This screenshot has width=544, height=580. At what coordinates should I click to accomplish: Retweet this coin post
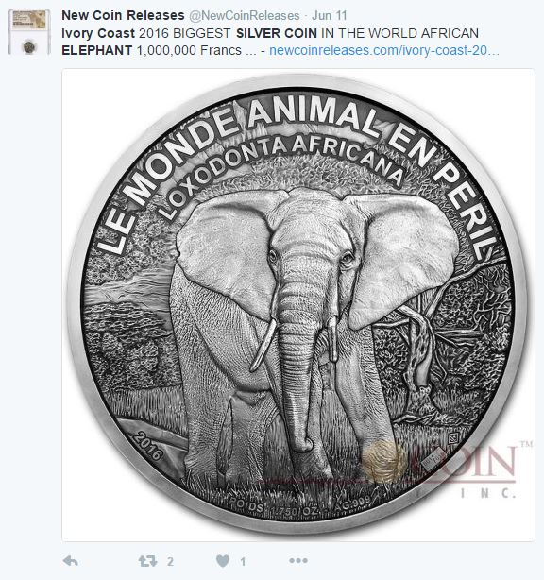click(x=147, y=561)
